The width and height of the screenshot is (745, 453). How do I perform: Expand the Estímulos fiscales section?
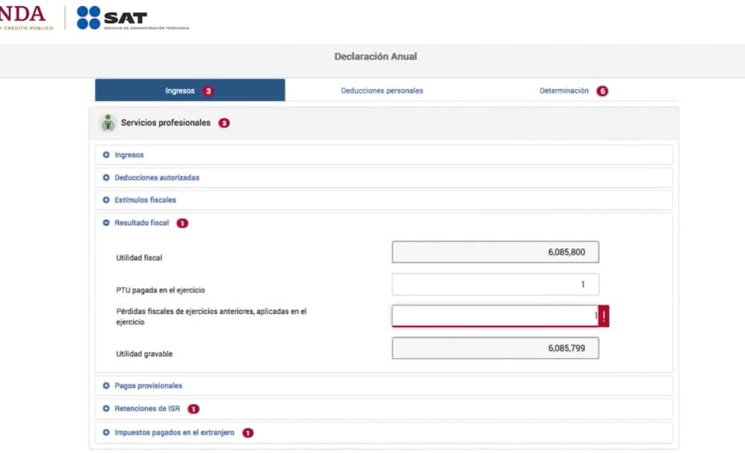point(145,201)
